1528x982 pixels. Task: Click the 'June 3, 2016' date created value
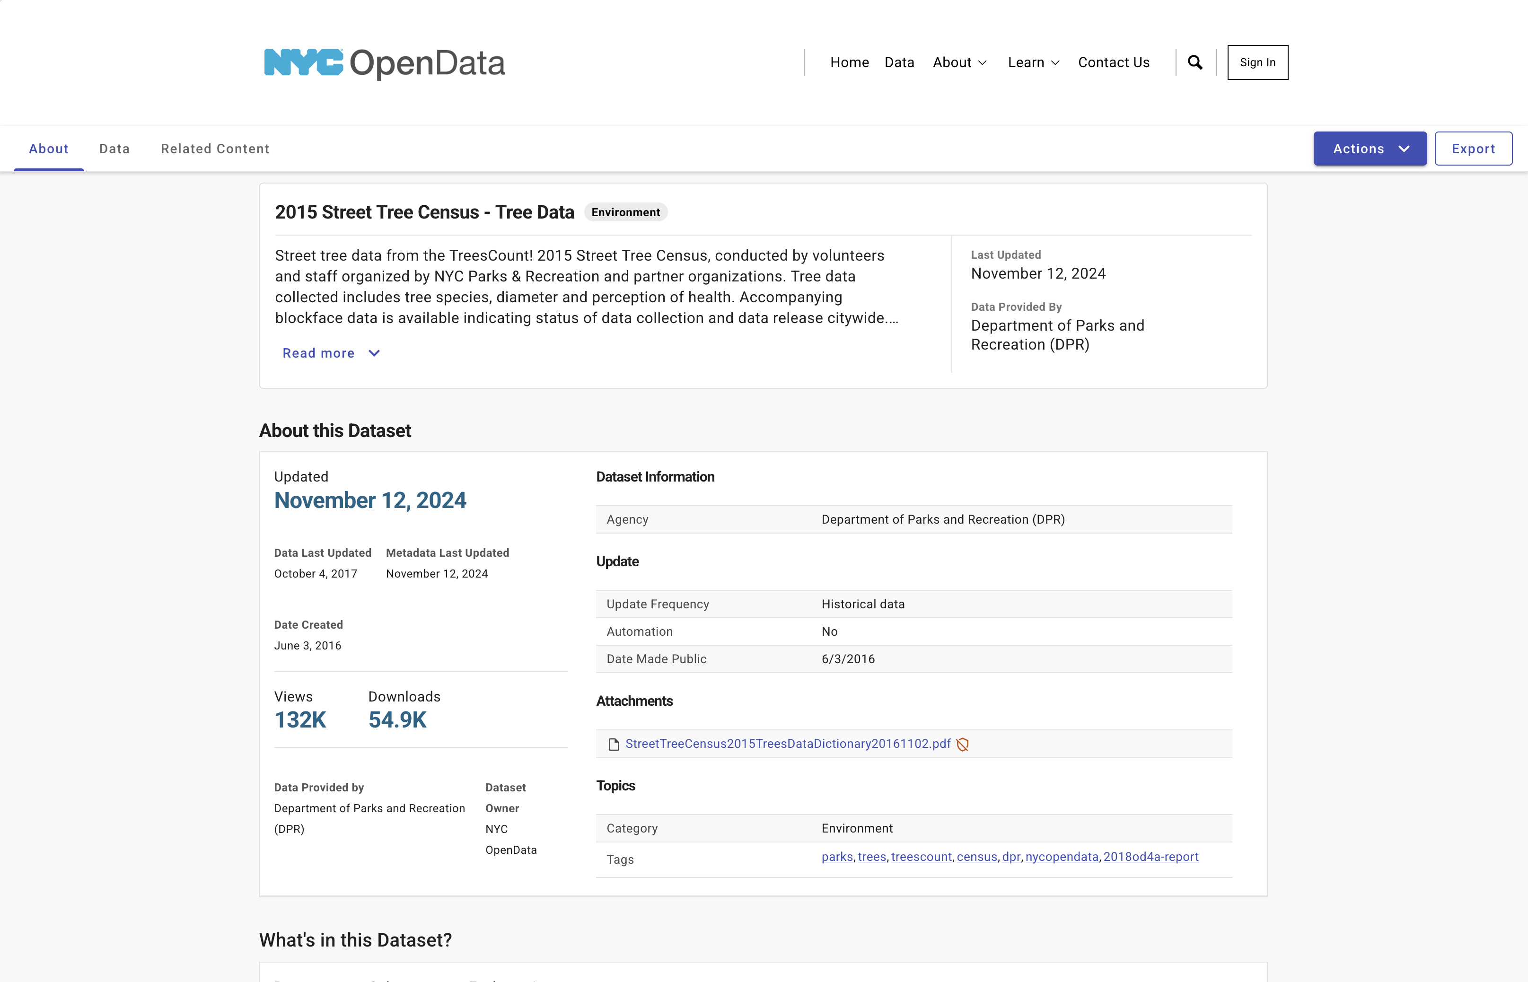click(x=307, y=646)
